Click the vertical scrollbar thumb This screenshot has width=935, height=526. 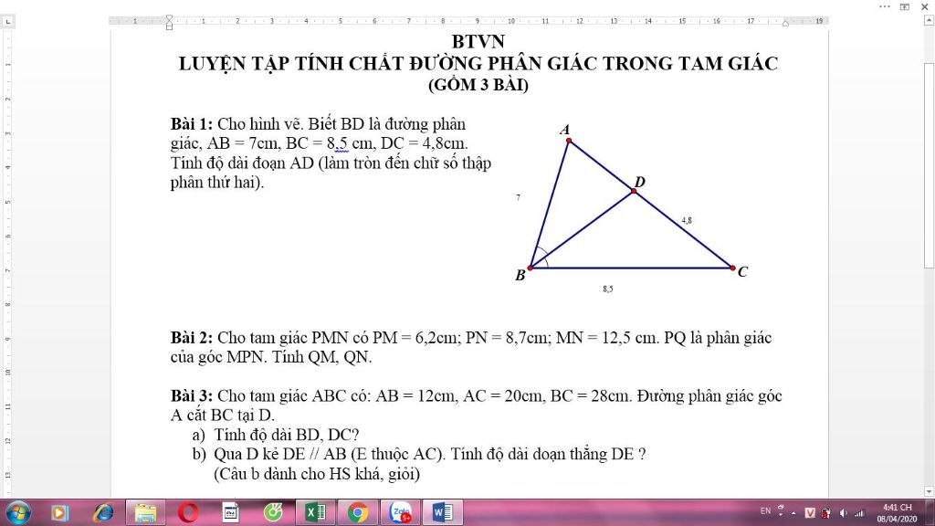(x=929, y=165)
